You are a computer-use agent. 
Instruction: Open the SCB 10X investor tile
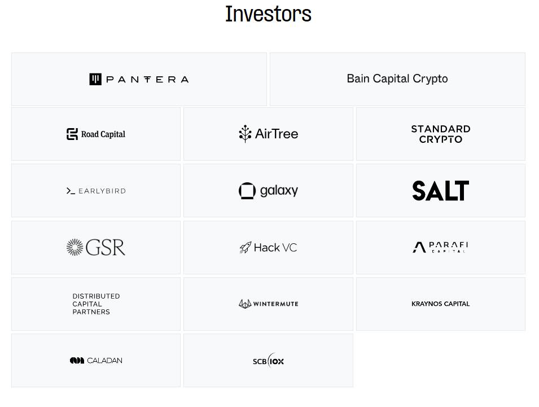point(268,361)
